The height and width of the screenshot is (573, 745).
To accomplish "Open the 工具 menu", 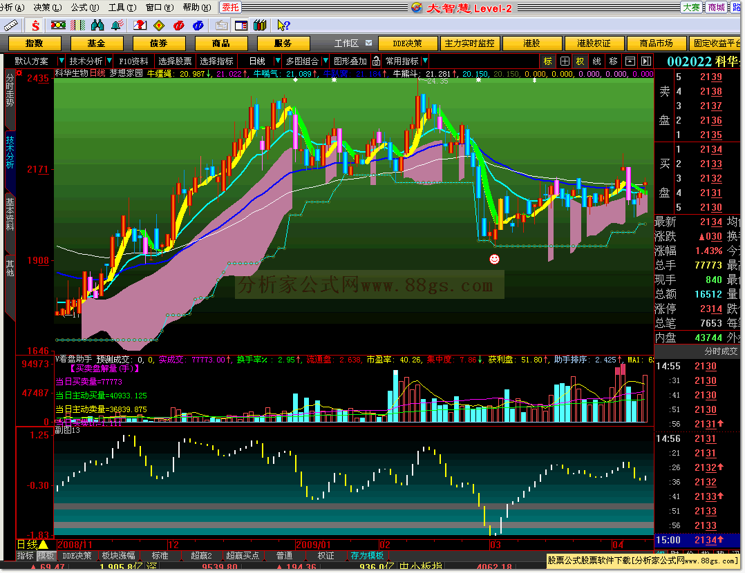I will coord(122,8).
